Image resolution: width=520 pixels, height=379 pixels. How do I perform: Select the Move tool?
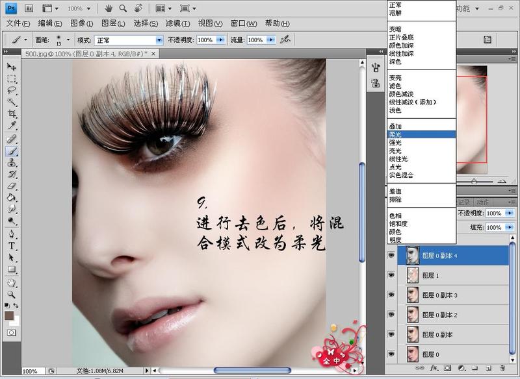tap(12, 67)
